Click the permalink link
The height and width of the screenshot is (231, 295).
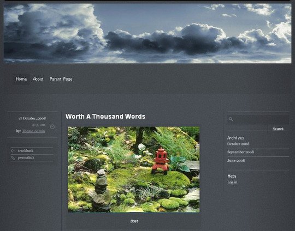pyautogui.click(x=26, y=157)
